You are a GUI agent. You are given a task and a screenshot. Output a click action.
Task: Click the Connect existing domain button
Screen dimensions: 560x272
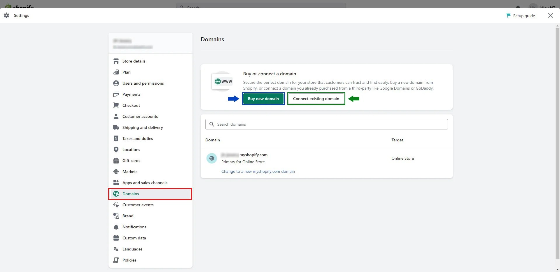tap(316, 99)
